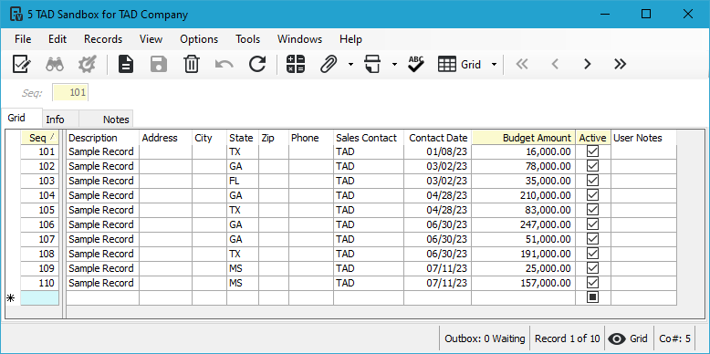710x354 pixels.
Task: Open the Grid view dropdown arrow
Action: pos(494,65)
